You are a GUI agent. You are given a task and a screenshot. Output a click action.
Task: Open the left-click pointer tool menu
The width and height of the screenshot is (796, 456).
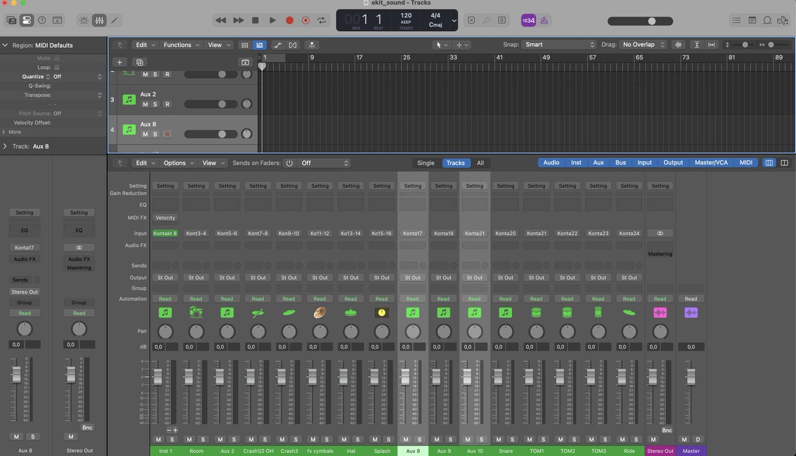click(x=441, y=45)
